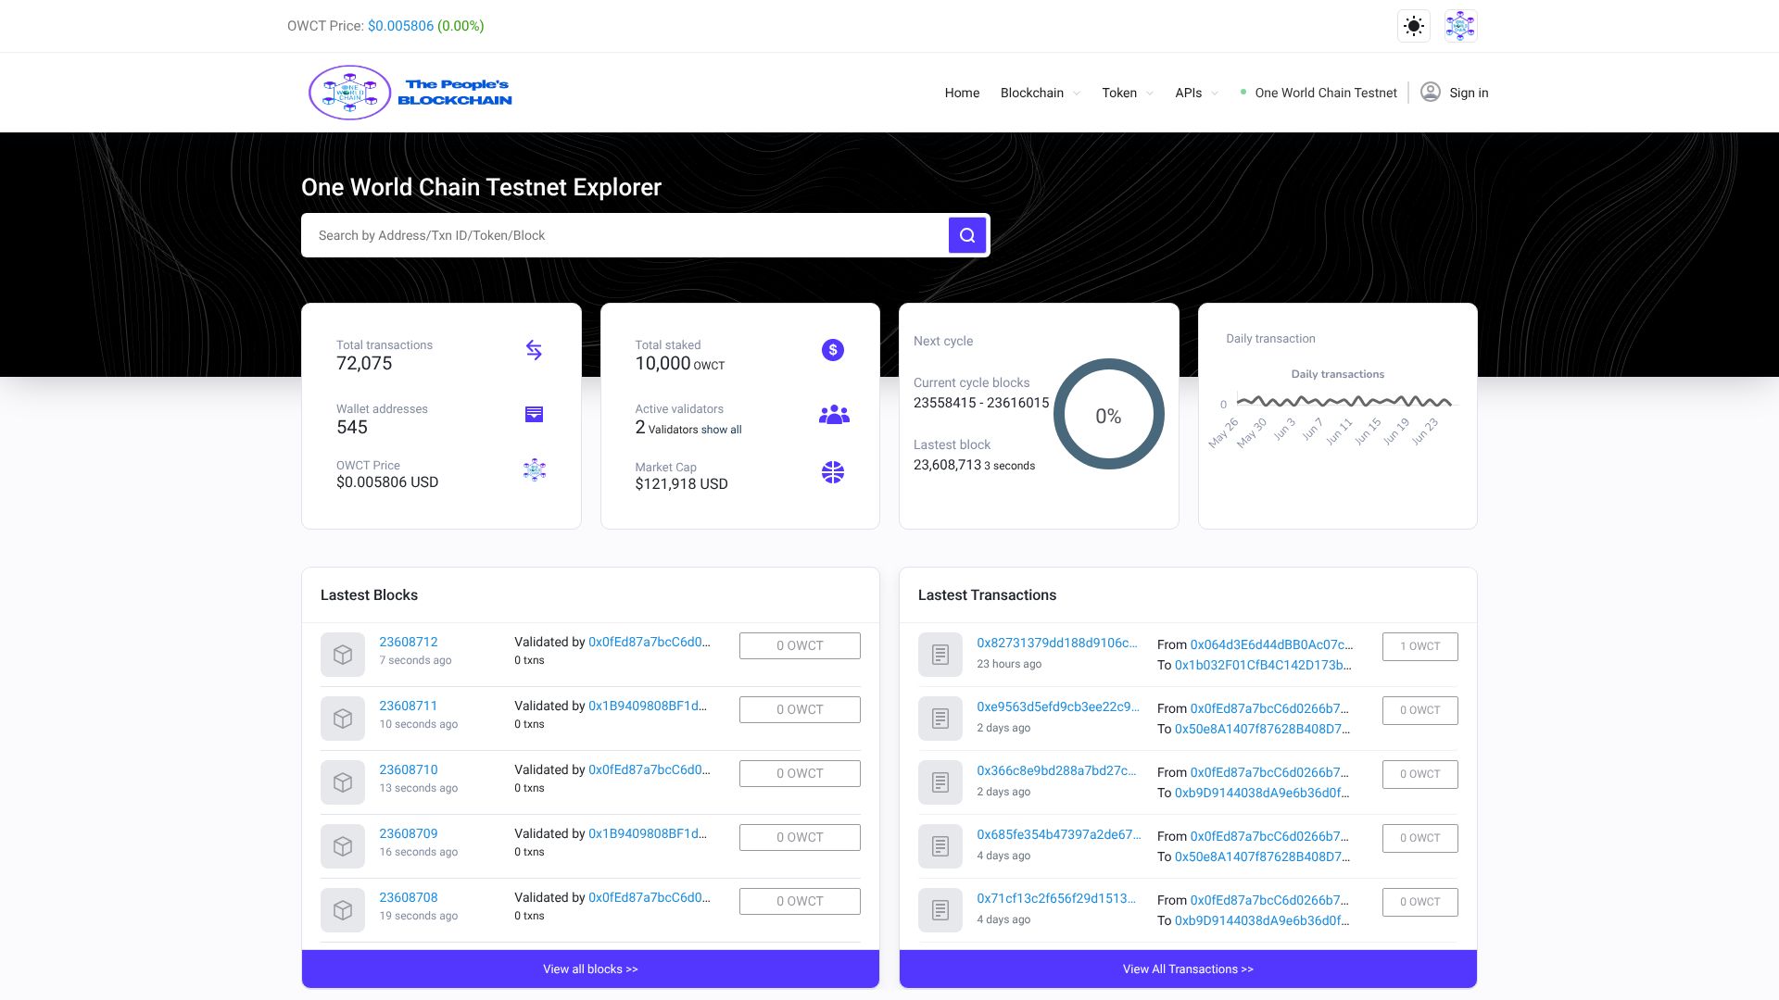Click the Active validators people icon

pyautogui.click(x=834, y=414)
